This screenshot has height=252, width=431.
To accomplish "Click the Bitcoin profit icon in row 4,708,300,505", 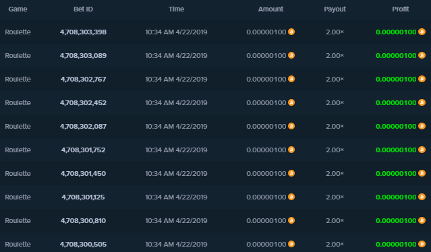I will [422, 244].
